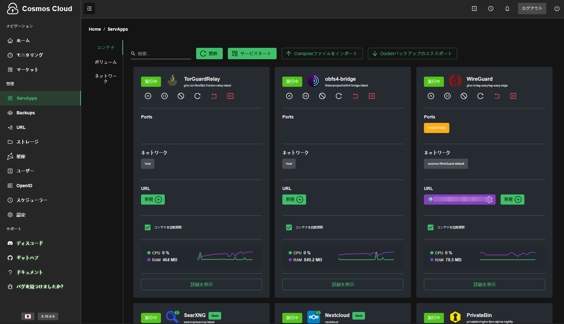Expand WireGuard details with 詳細を表示
The height and width of the screenshot is (324, 564).
(x=484, y=284)
